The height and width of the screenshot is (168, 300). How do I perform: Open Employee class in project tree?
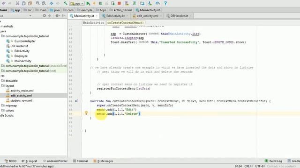click(x=17, y=56)
